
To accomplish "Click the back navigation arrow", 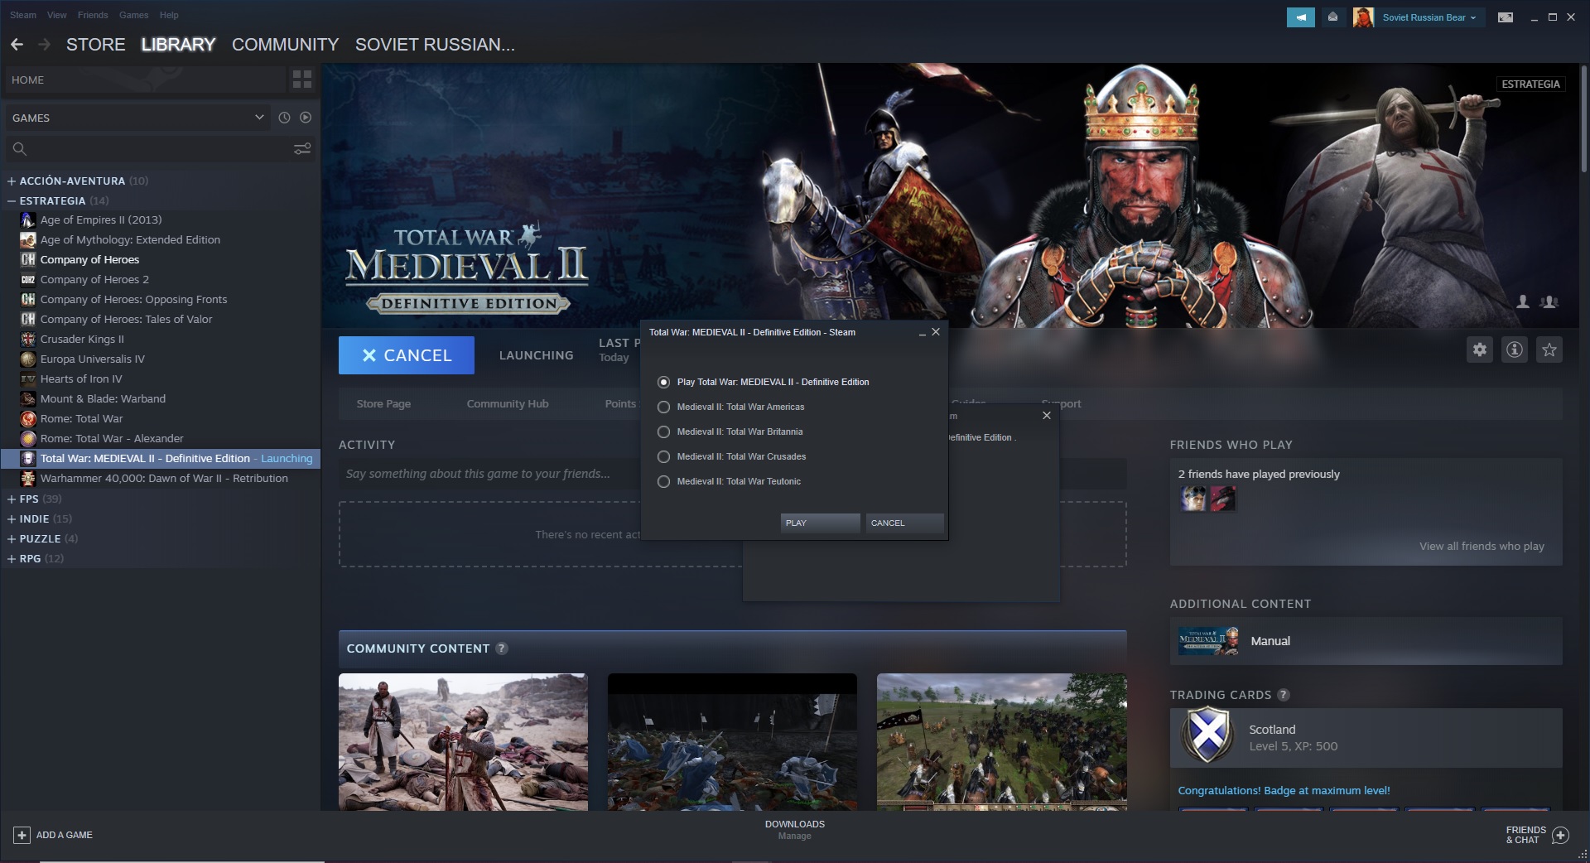I will (17, 45).
